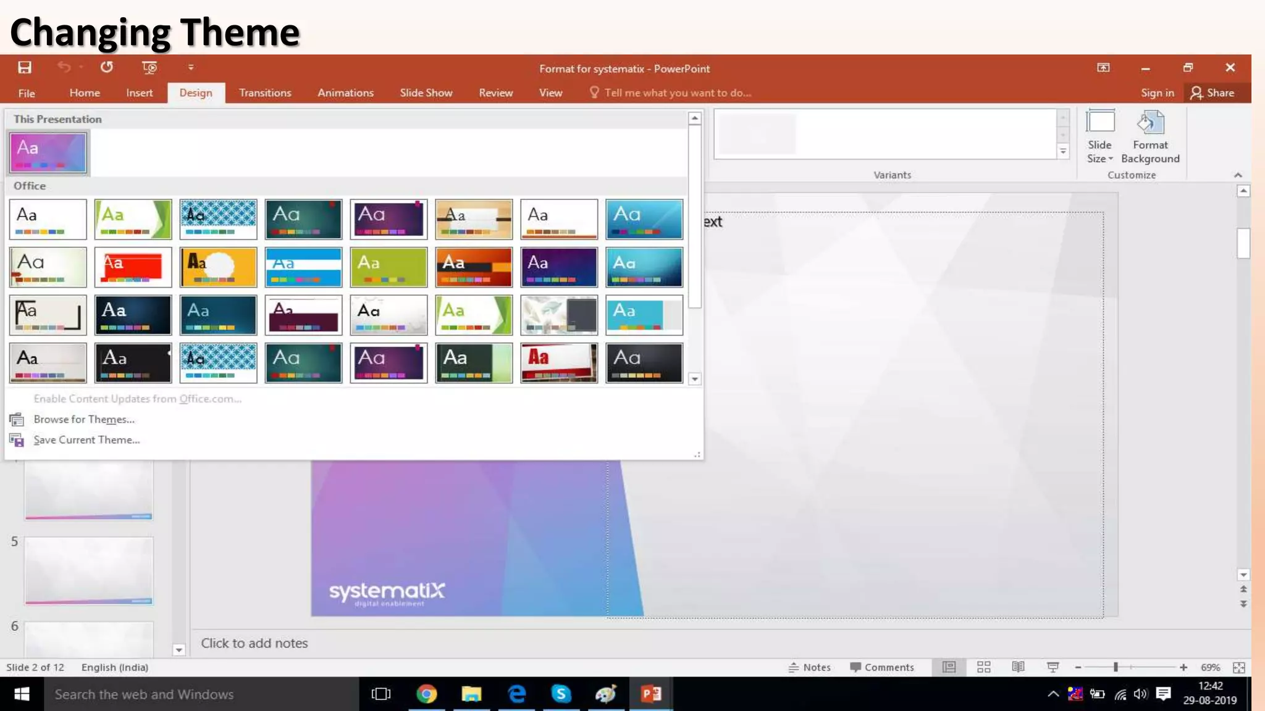
Task: Open Task View on the taskbar
Action: (x=381, y=694)
